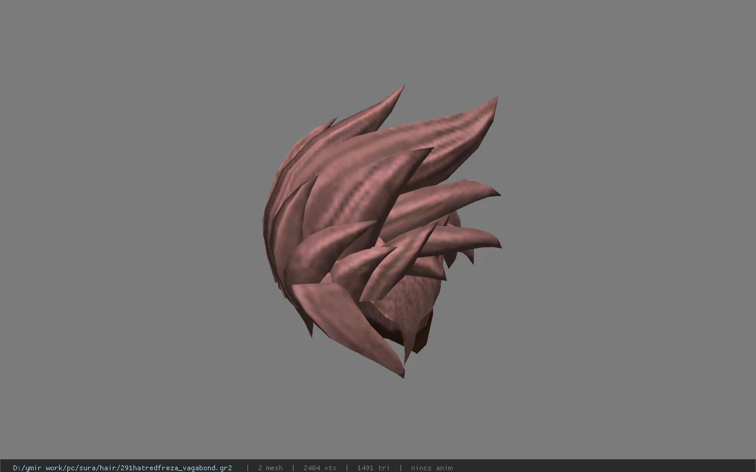Click the "nincs anim" status entry
Screen dimensions: 756x472
(432, 468)
